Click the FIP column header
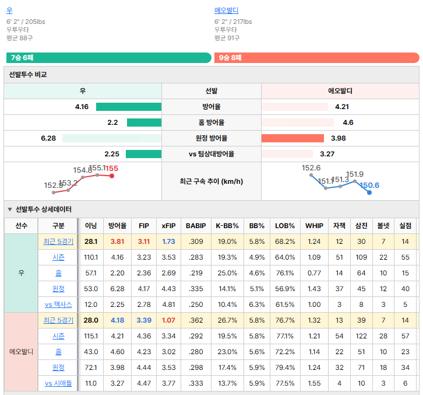The image size is (423, 395). pyautogui.click(x=144, y=226)
